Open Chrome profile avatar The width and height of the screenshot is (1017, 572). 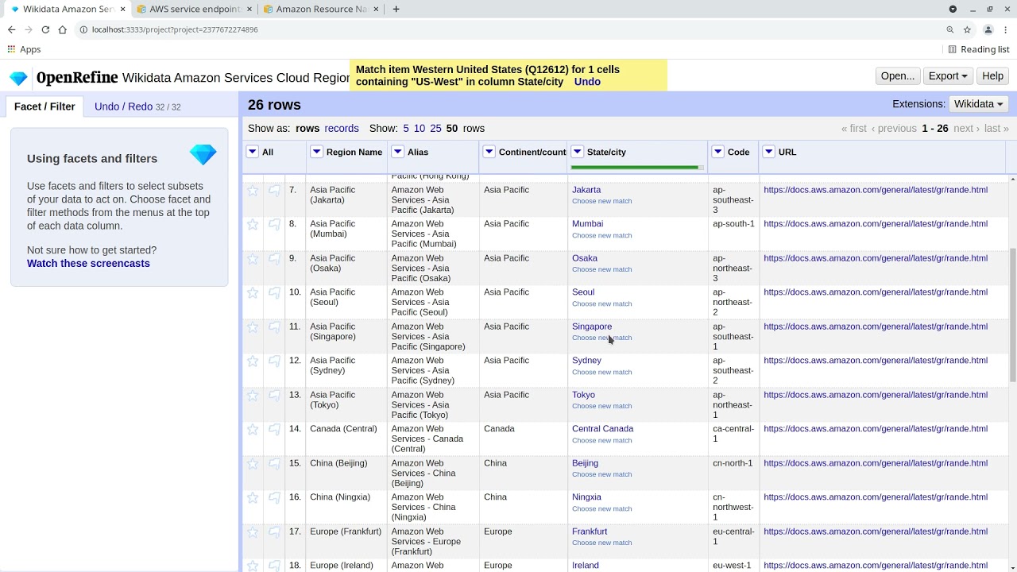click(988, 29)
